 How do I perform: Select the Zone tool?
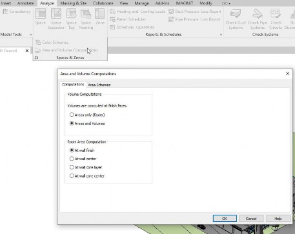pyautogui.click(x=100, y=17)
